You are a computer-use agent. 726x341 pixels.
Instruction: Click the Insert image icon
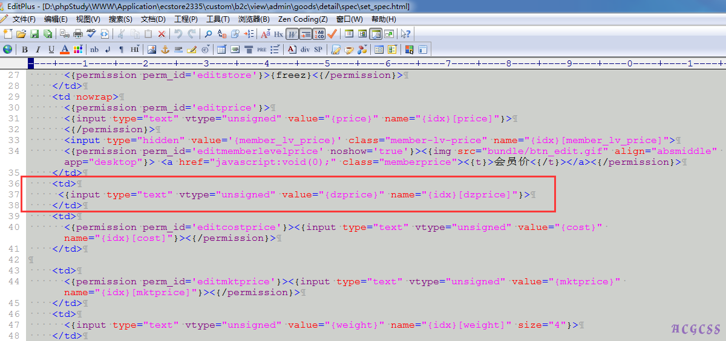[x=152, y=49]
